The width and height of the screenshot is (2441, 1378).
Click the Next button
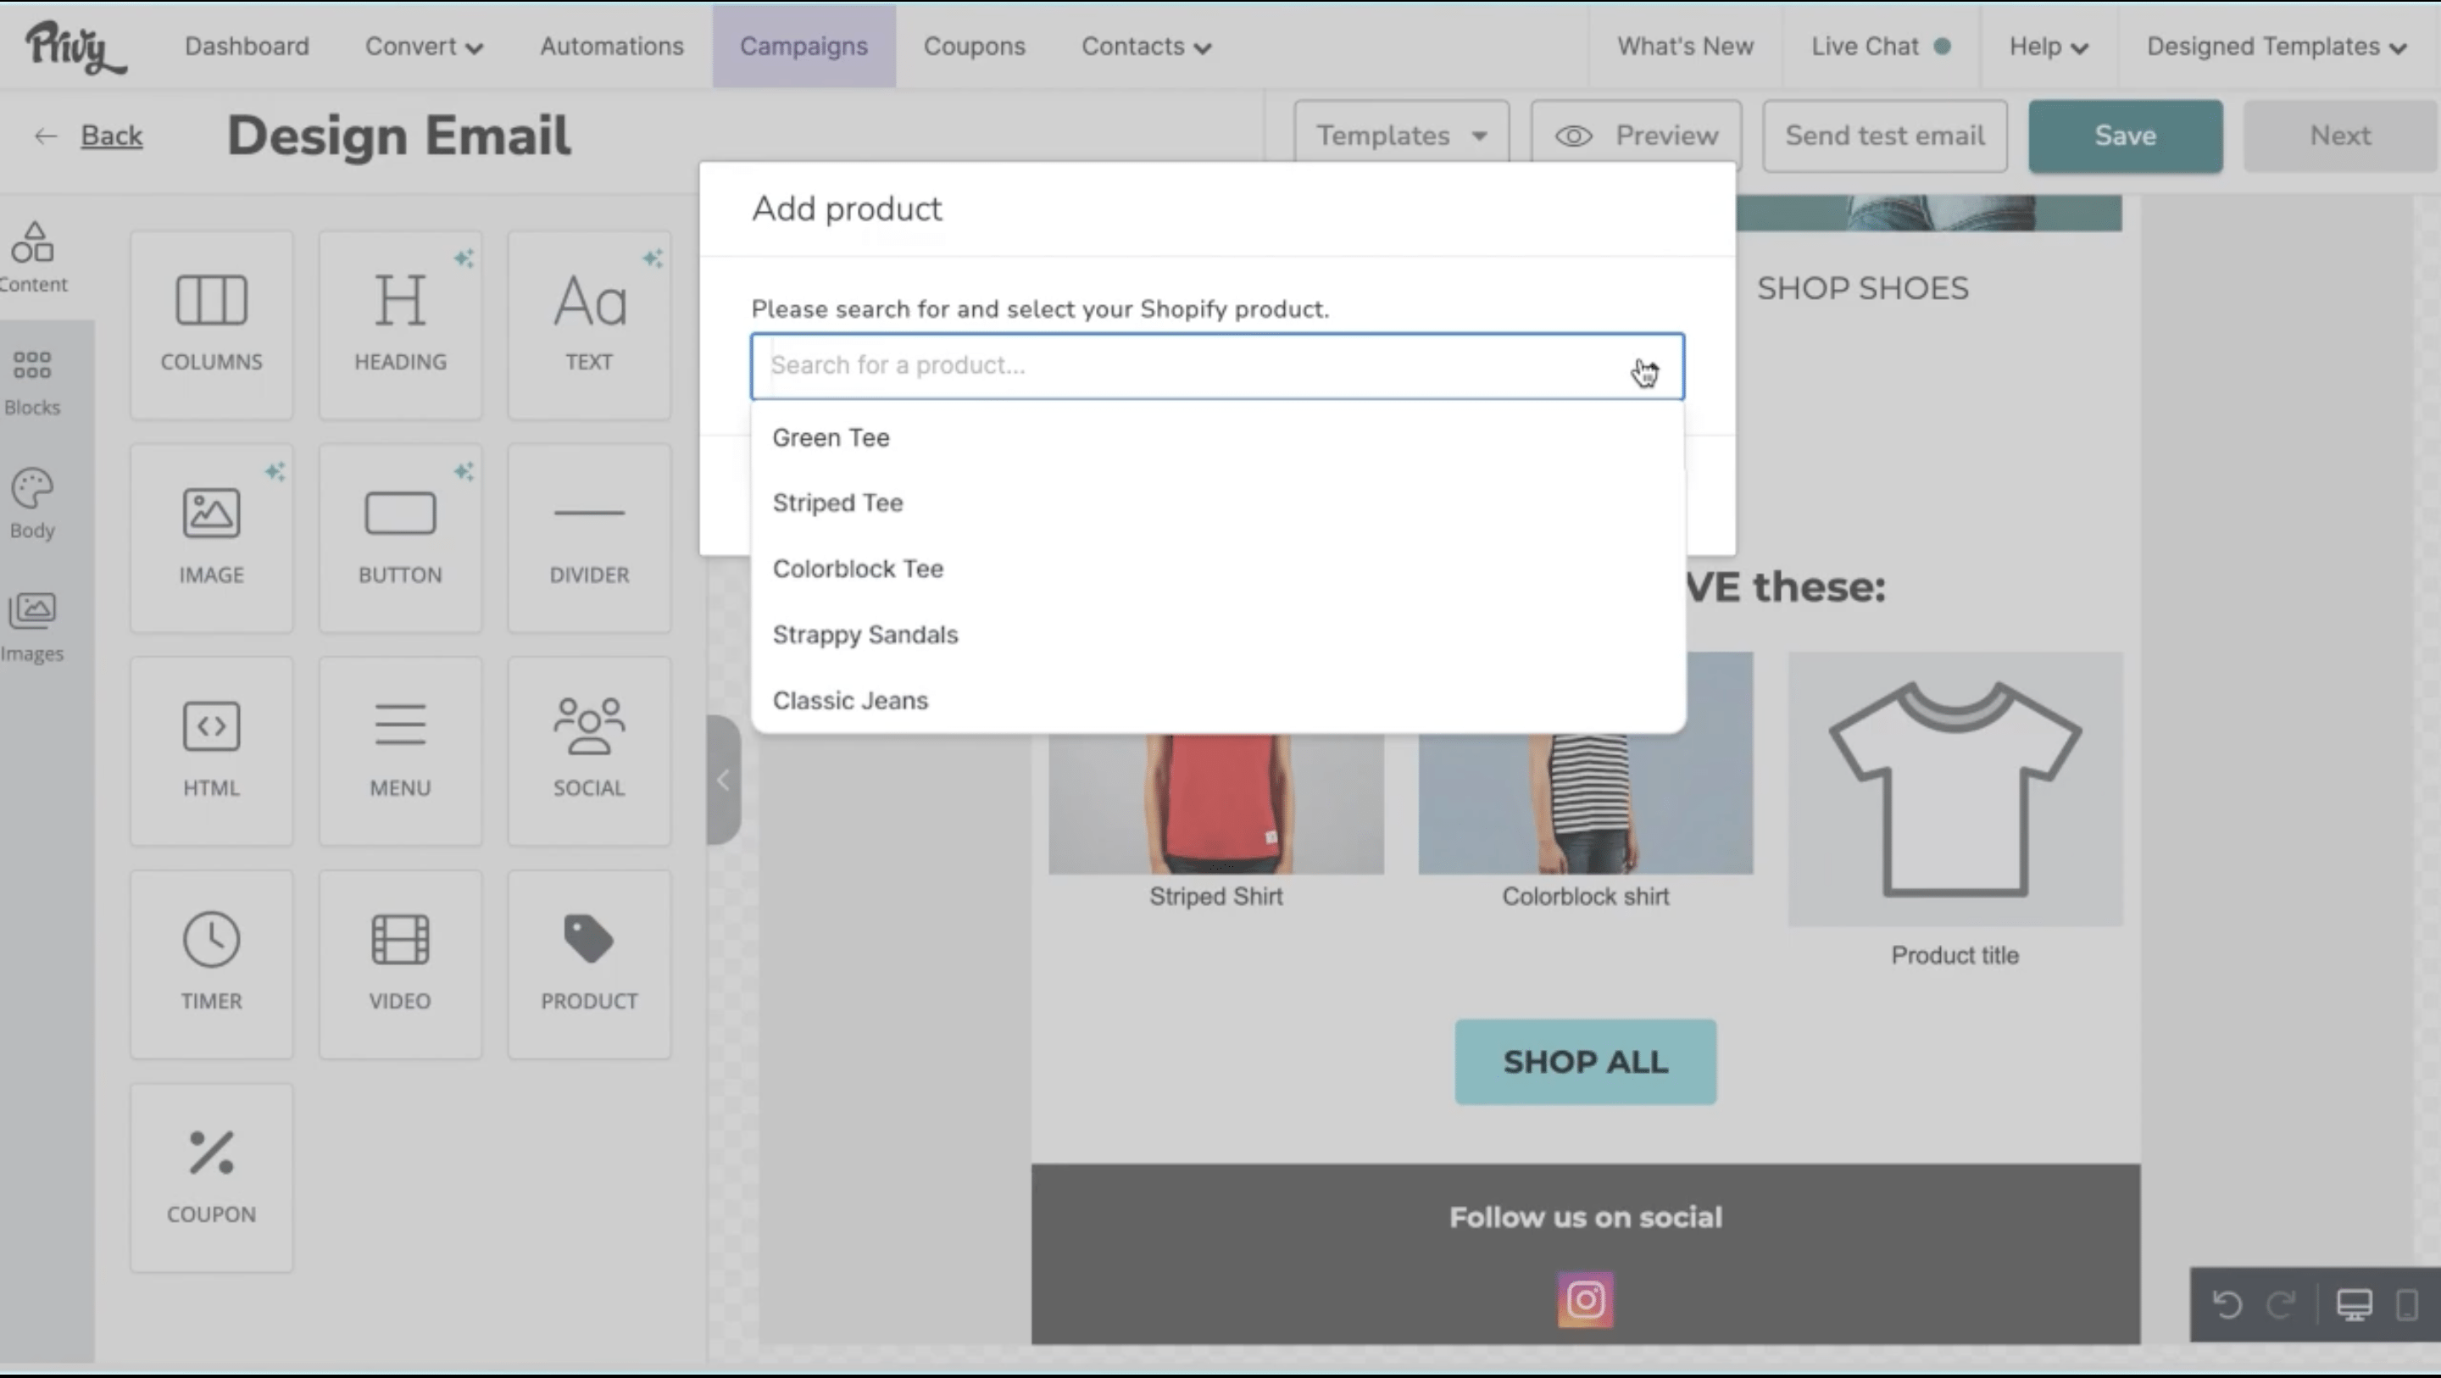pyautogui.click(x=2339, y=136)
